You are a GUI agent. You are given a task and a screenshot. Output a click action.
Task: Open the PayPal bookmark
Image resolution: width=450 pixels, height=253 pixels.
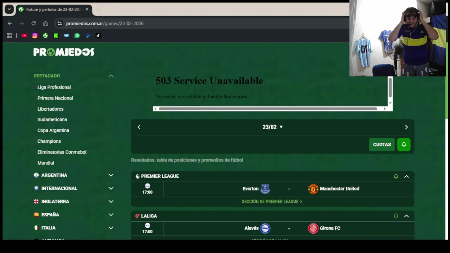tap(88, 35)
